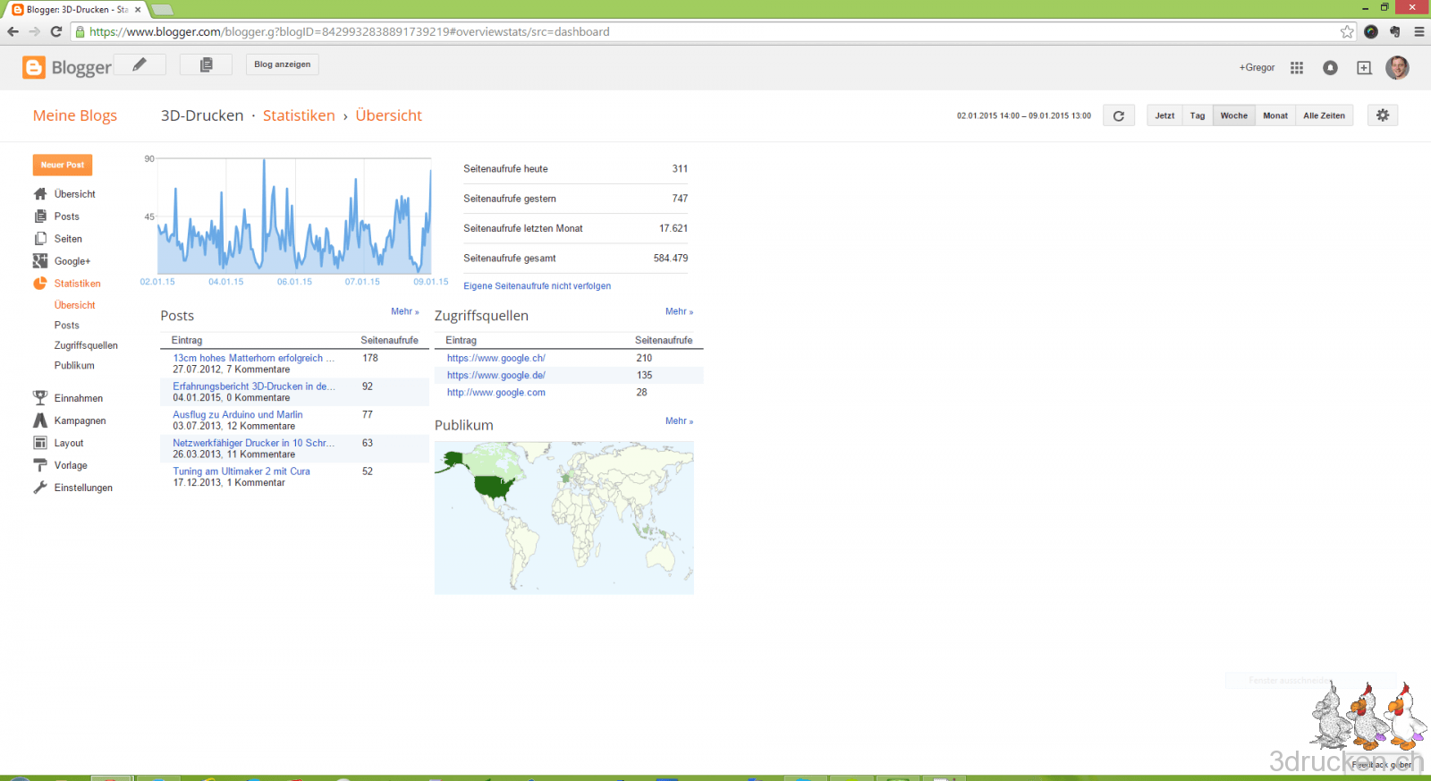Go back in browser history
Viewport: 1431px width, 781px height.
point(13,31)
